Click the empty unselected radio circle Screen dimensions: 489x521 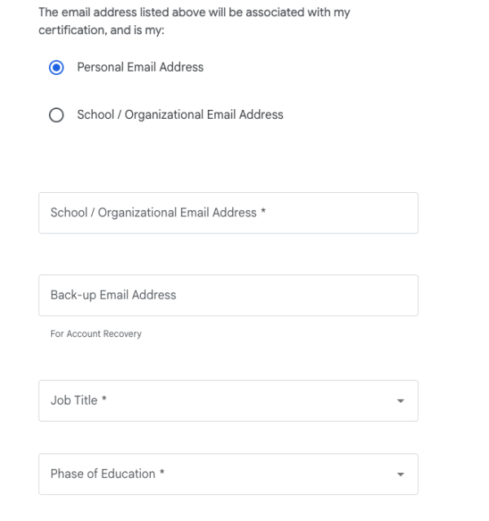(56, 116)
